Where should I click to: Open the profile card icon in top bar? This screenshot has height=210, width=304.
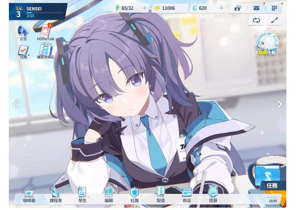pos(238,8)
